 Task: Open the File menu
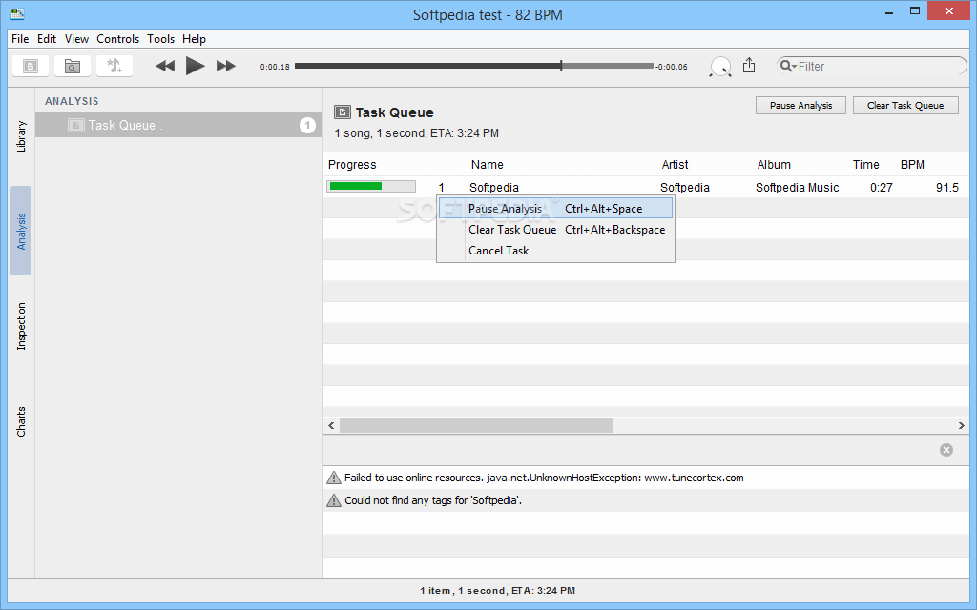click(x=20, y=38)
